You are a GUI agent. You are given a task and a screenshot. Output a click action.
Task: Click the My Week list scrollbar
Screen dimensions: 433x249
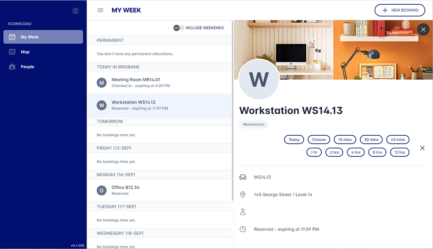tap(232, 110)
